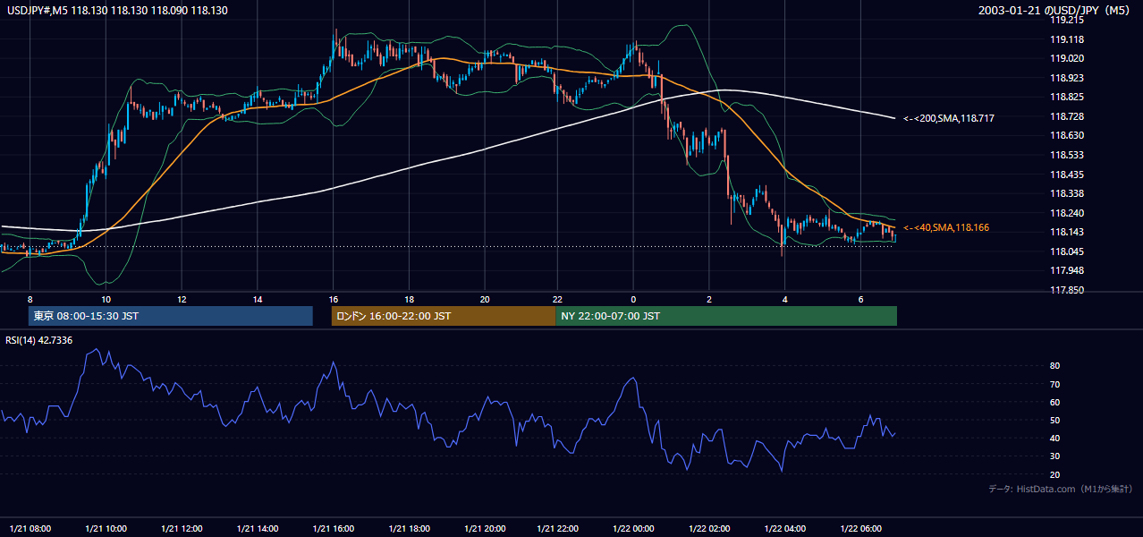1143x537 pixels.
Task: Click the 118.435 price axis label
Action: pyautogui.click(x=1067, y=175)
